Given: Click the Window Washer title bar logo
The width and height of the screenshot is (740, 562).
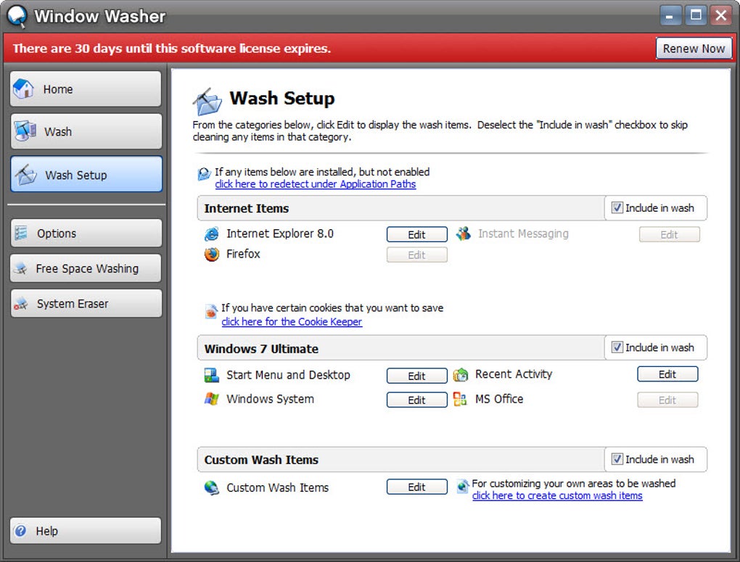Looking at the screenshot, I should (x=17, y=16).
